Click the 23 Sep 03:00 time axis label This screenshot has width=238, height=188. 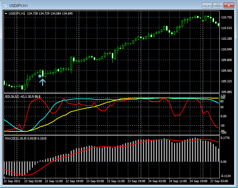pyautogui.click(x=95, y=181)
